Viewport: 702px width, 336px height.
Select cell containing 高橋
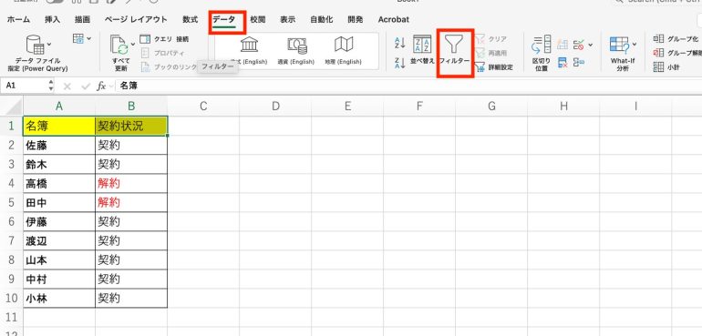click(x=59, y=183)
